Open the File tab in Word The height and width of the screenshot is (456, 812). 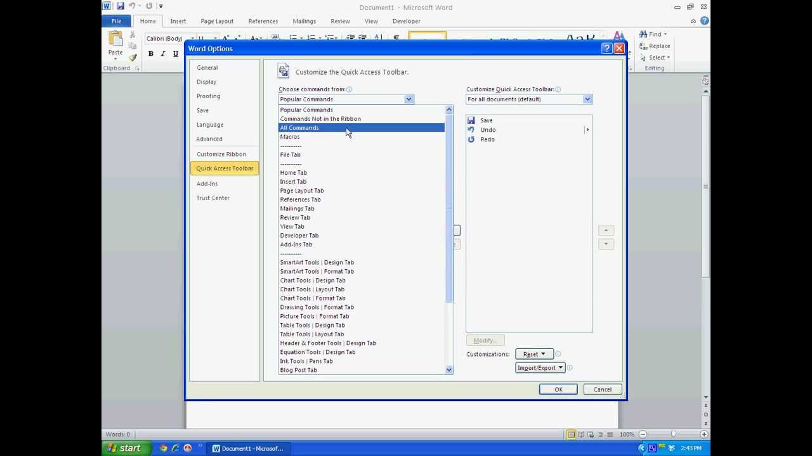click(x=117, y=21)
